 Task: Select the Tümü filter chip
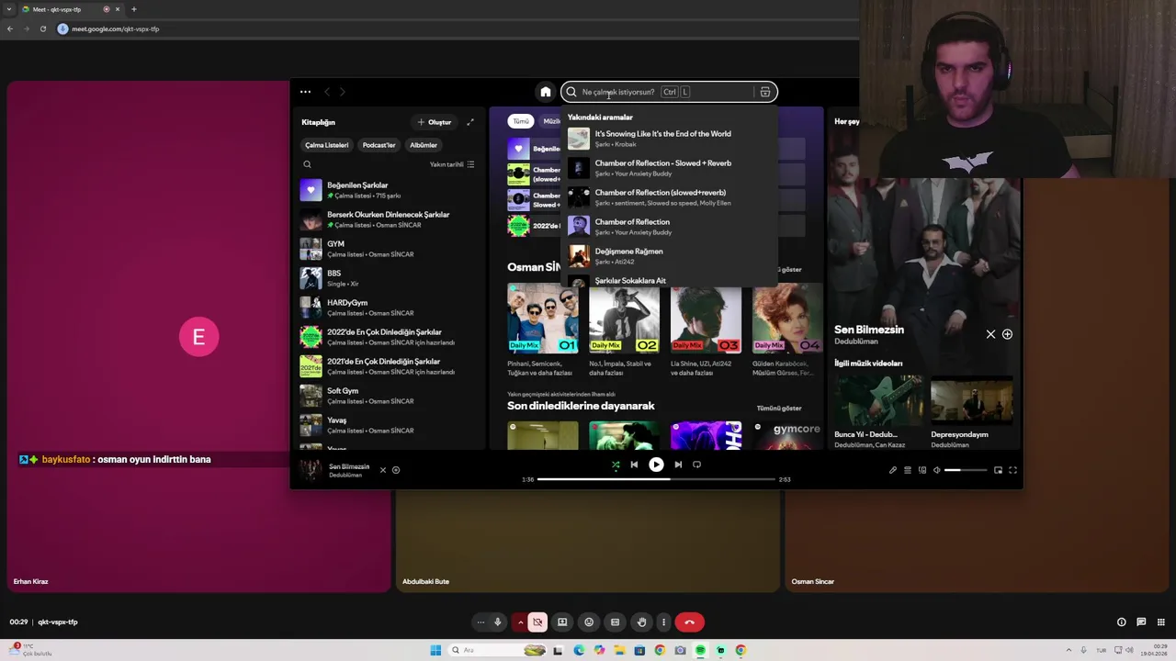tap(521, 121)
